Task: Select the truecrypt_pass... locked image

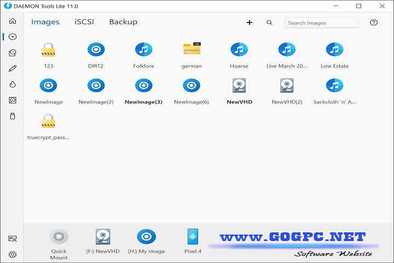Action: pyautogui.click(x=48, y=127)
